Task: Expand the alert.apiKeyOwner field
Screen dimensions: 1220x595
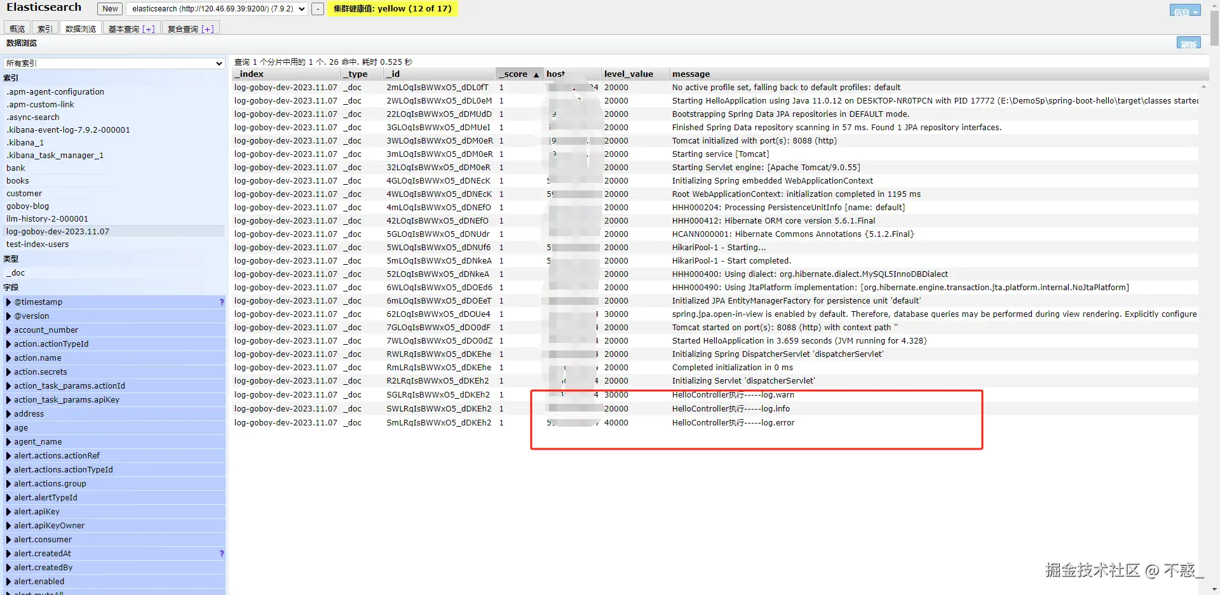Action: [9, 526]
